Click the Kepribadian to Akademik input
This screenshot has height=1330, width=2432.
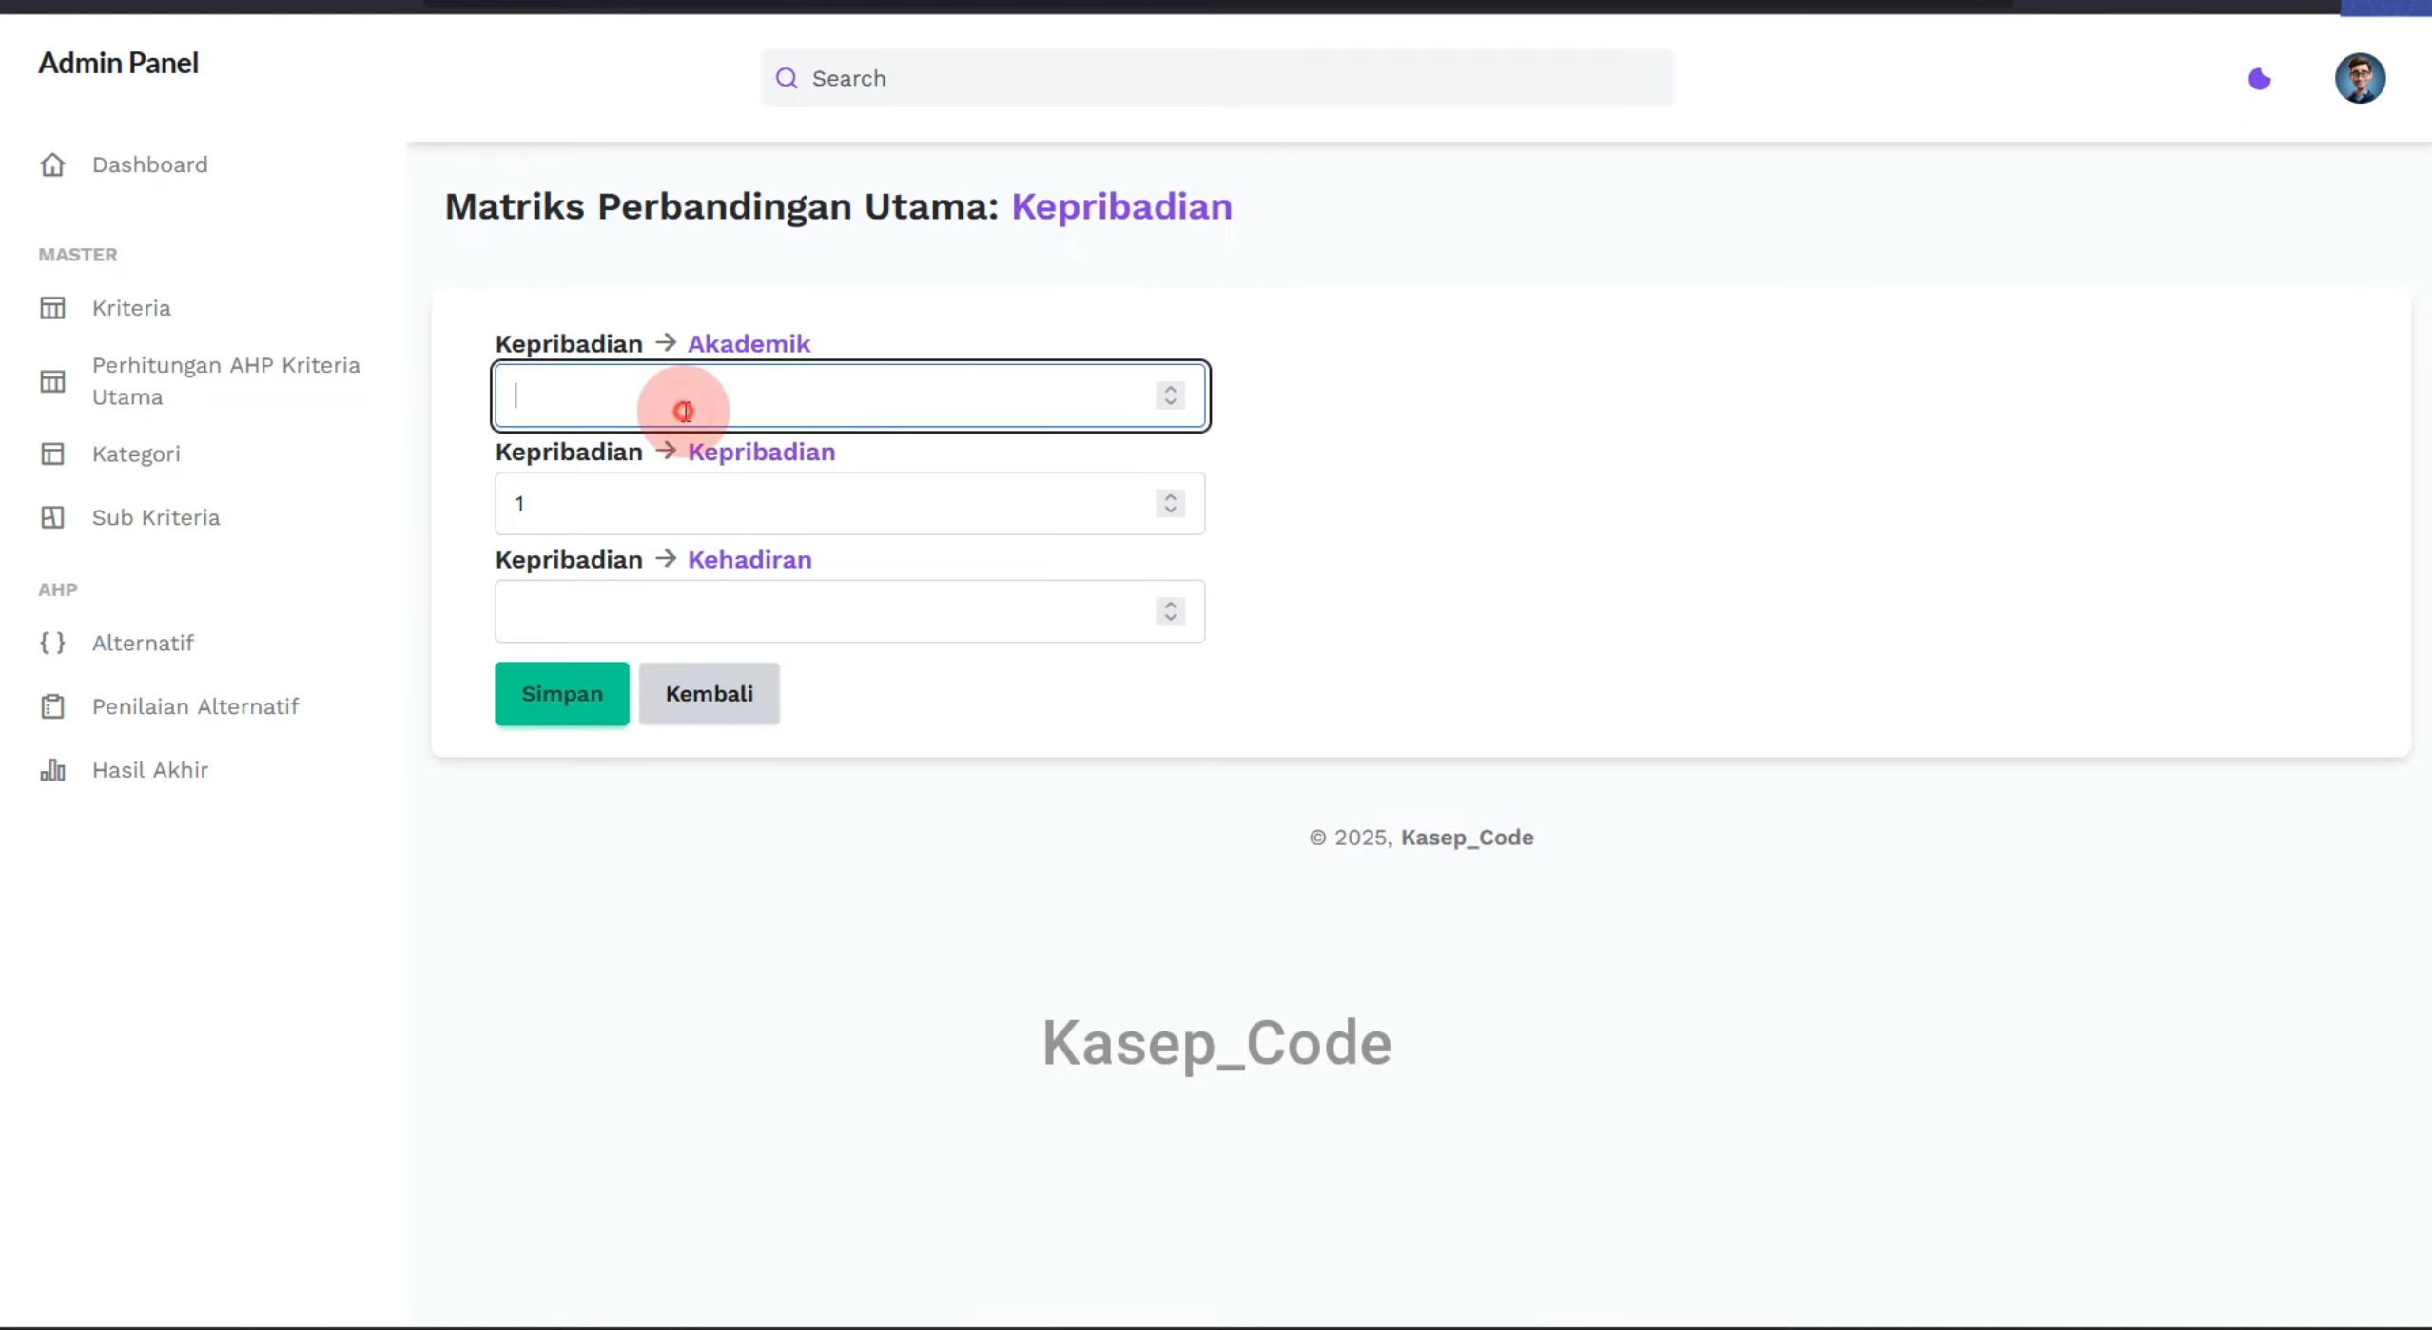[850, 395]
